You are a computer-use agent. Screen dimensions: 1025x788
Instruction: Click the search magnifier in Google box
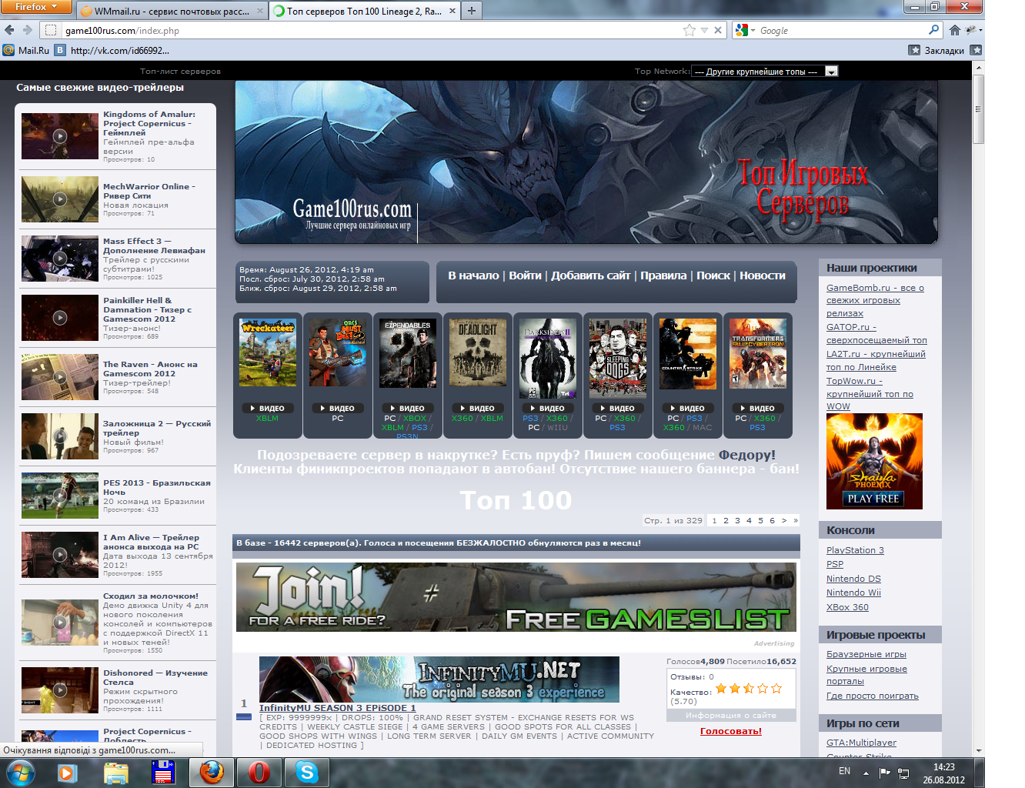point(933,30)
